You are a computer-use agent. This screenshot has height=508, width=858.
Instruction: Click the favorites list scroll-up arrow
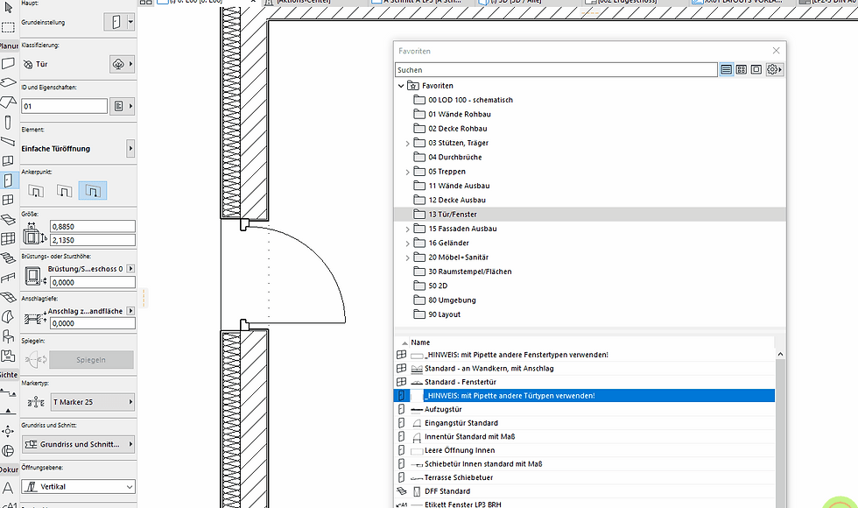point(780,354)
